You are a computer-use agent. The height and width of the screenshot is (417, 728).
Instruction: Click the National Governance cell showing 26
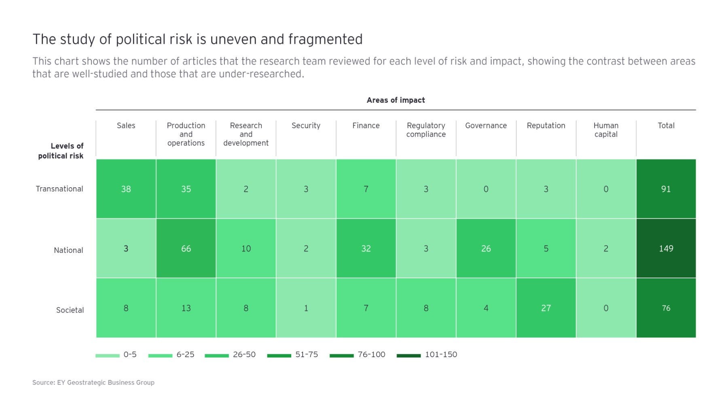486,248
